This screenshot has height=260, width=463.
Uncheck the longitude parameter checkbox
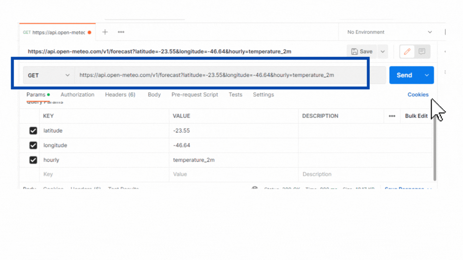click(x=33, y=146)
